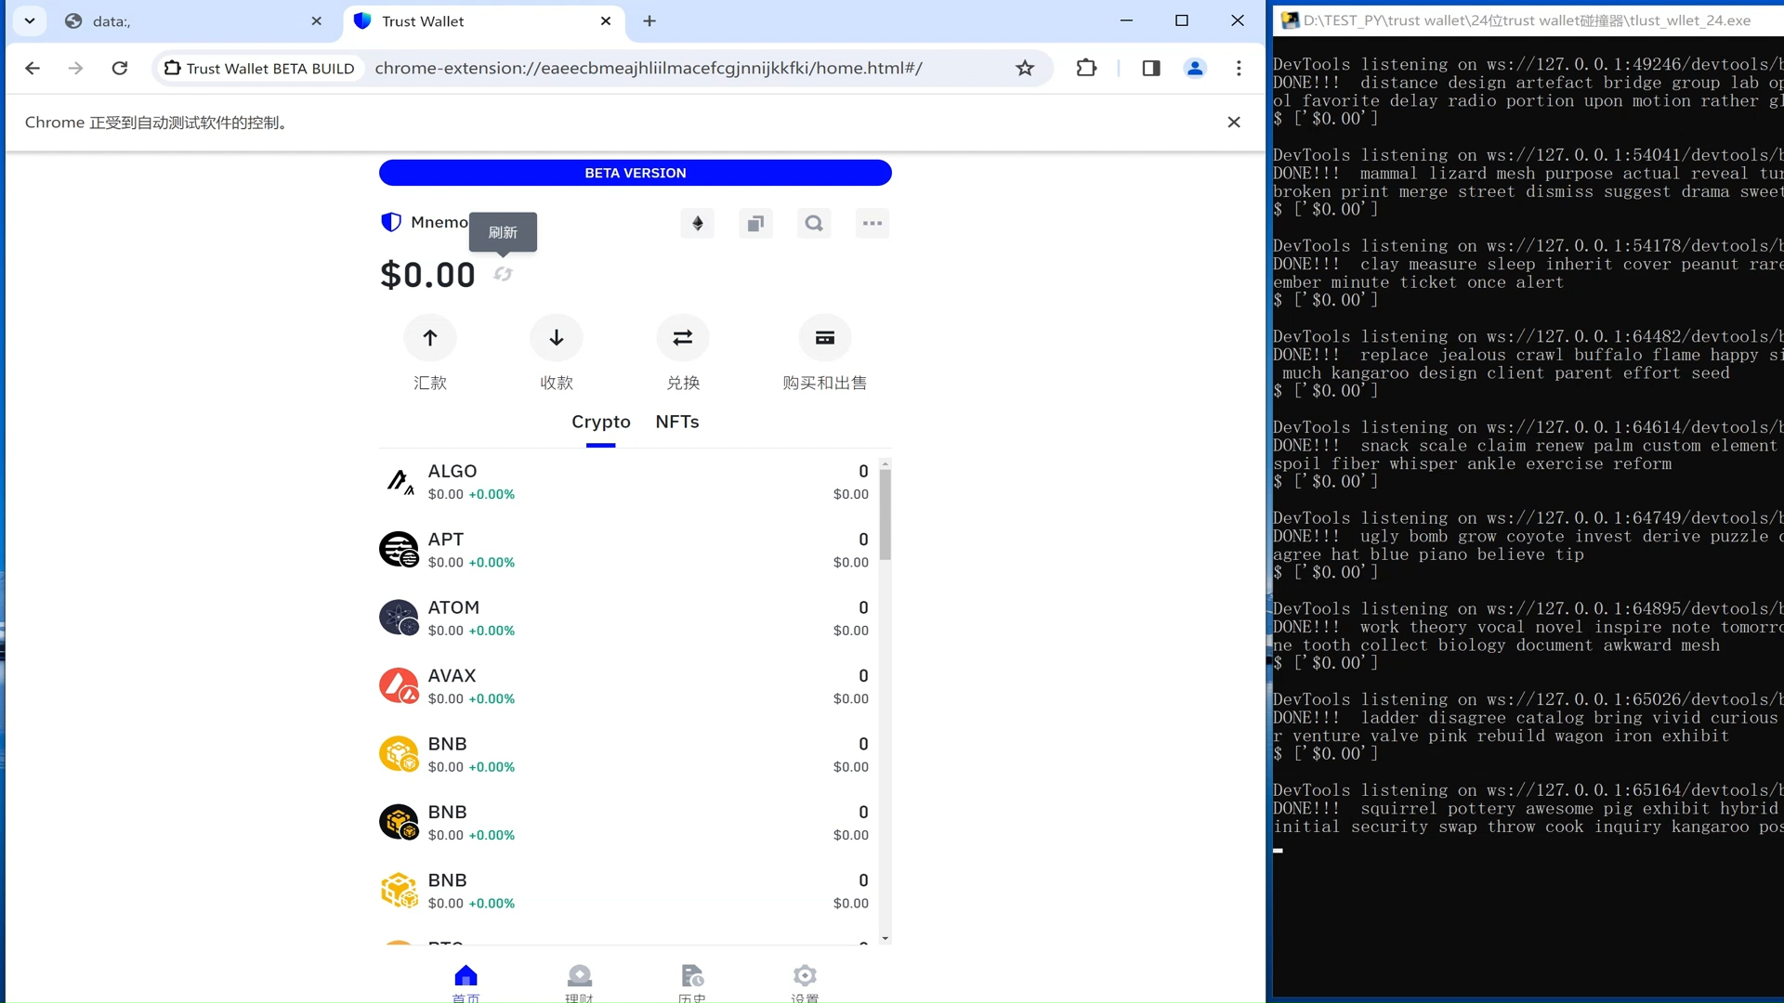The image size is (1784, 1003).
Task: Click the Buy and Sell (购买和出售) card icon
Action: click(825, 338)
